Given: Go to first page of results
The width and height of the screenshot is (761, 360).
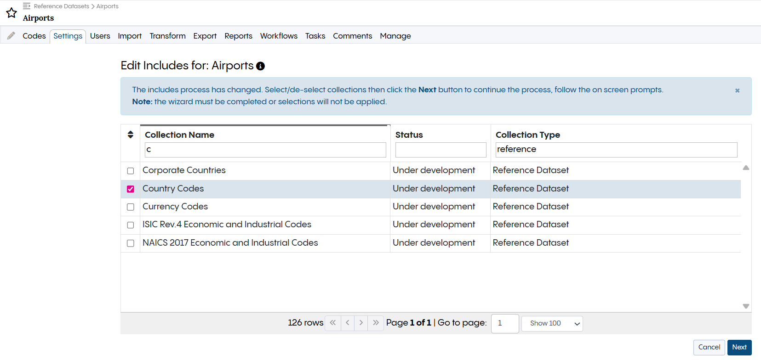Looking at the screenshot, I should (333, 323).
